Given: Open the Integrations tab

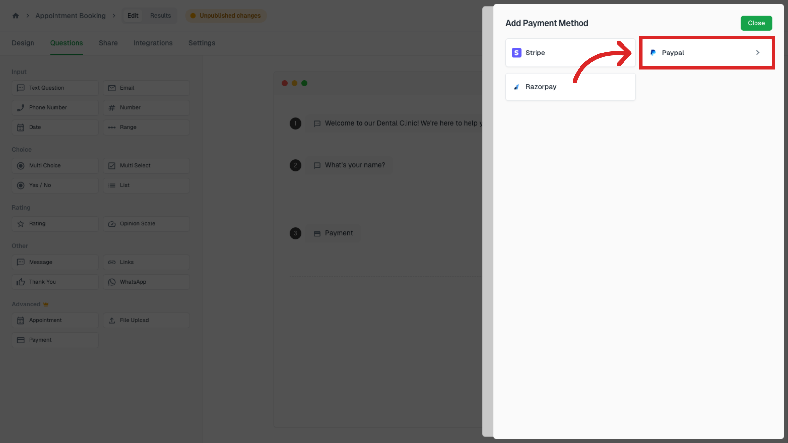Looking at the screenshot, I should coord(153,43).
